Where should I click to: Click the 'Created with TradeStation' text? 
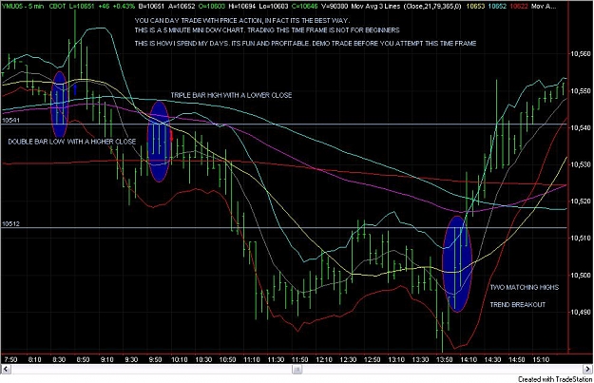pyautogui.click(x=555, y=379)
